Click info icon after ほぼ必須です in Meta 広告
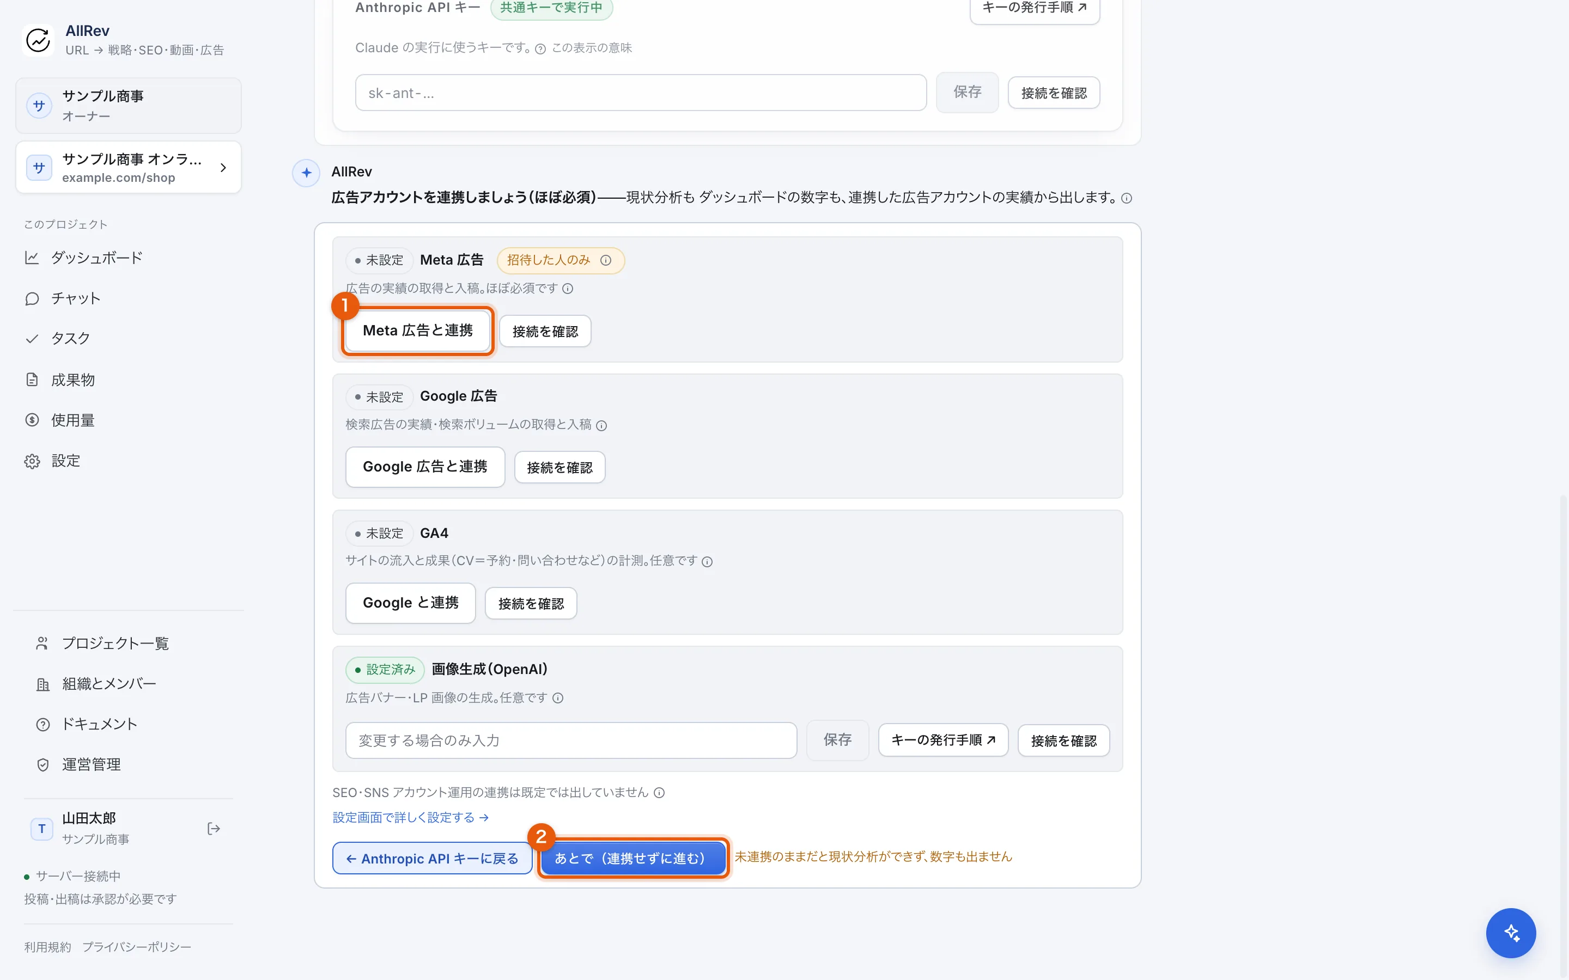 [568, 289]
